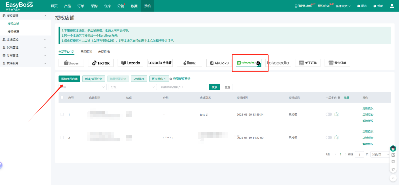Image resolution: width=399 pixels, height=185 pixels.
Task: Open the 同步 sync cloud icon
Action: pos(359,6)
